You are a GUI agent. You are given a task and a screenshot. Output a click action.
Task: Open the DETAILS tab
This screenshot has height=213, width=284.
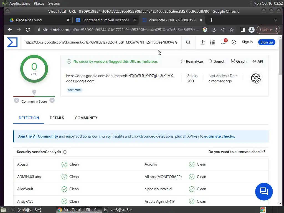click(x=57, y=118)
